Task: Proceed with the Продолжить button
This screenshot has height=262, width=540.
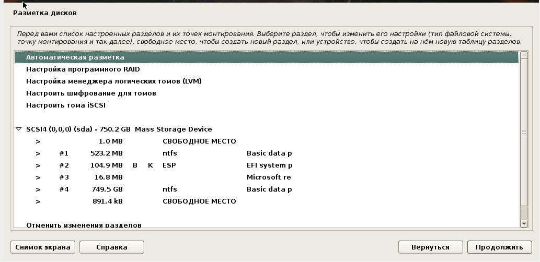Action: (x=499, y=247)
